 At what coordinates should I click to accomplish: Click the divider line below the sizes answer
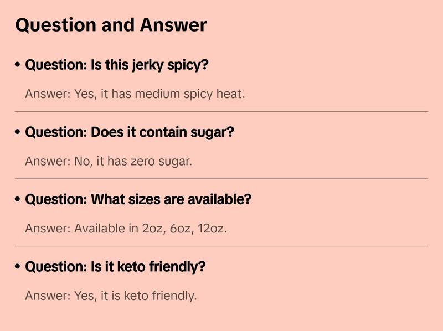pyautogui.click(x=221, y=246)
